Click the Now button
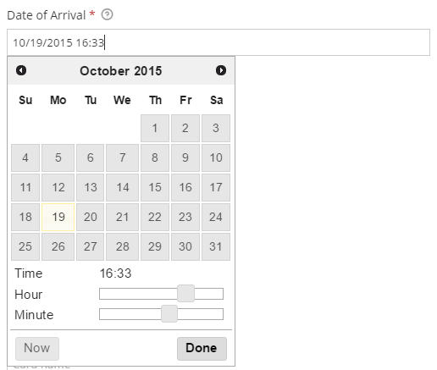Viewport: 437px width, 370px height. pyautogui.click(x=37, y=348)
